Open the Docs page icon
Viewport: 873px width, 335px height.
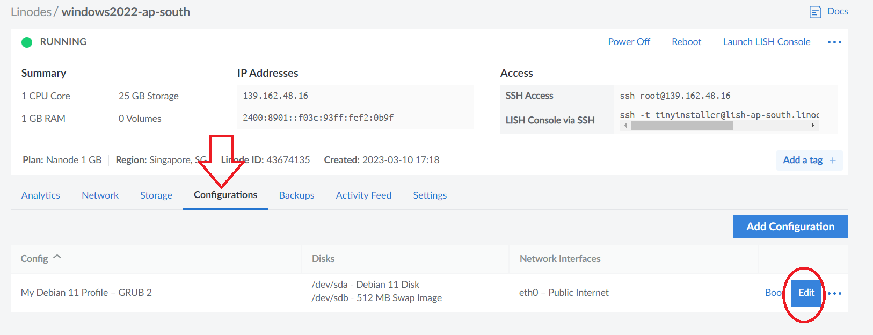815,12
